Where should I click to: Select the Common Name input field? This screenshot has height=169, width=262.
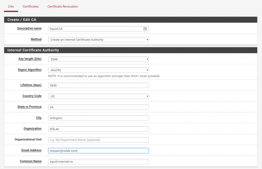click(99, 162)
